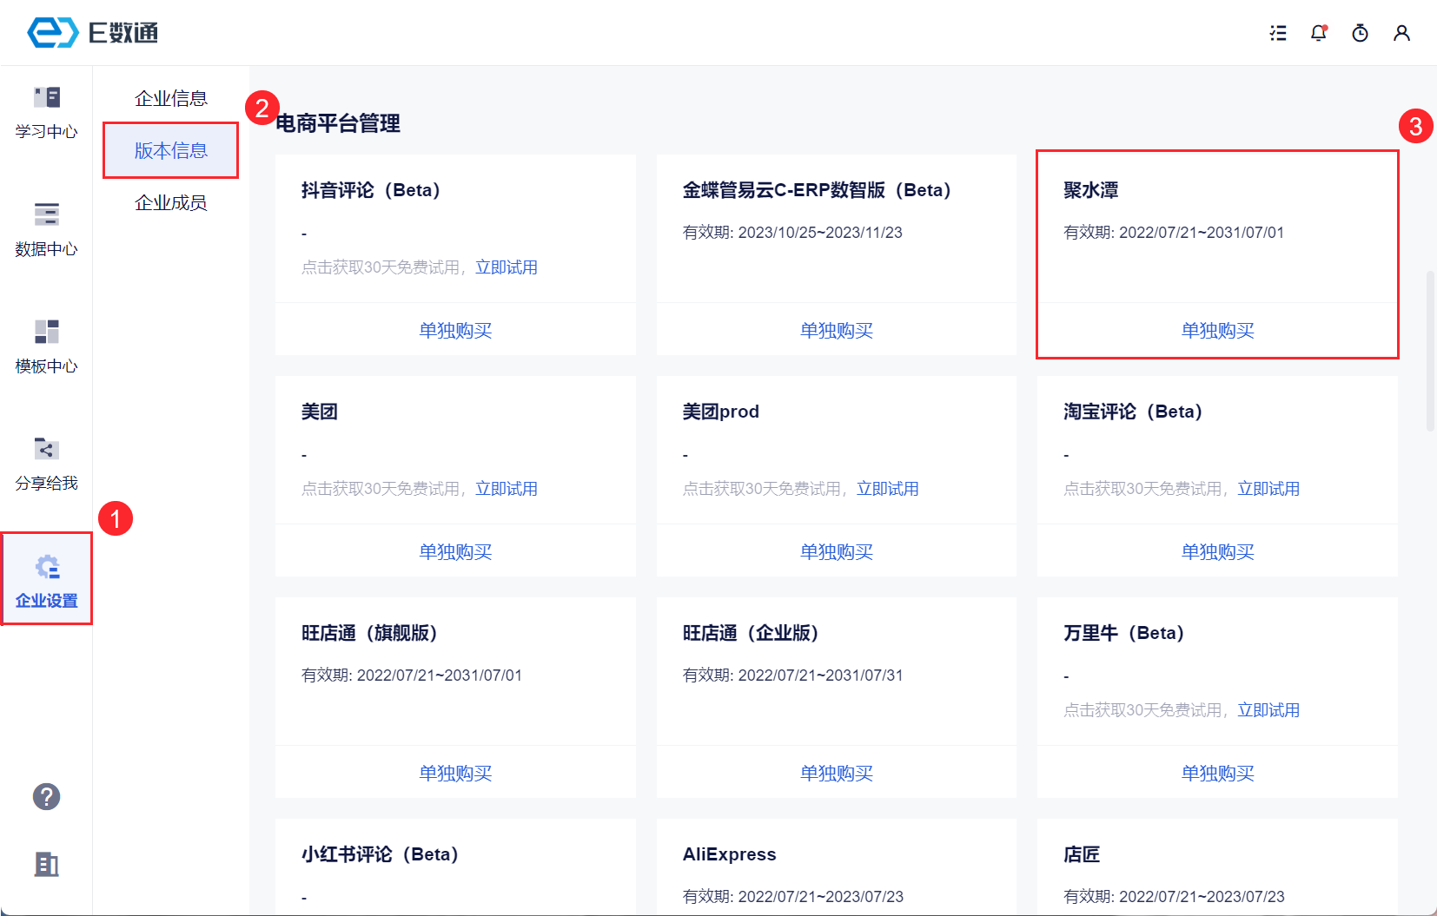Click the 有效期 text on 店匠 card

(x=1174, y=897)
